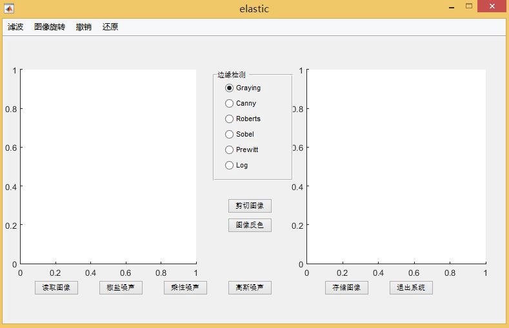Click the 还原 menu item

point(110,27)
